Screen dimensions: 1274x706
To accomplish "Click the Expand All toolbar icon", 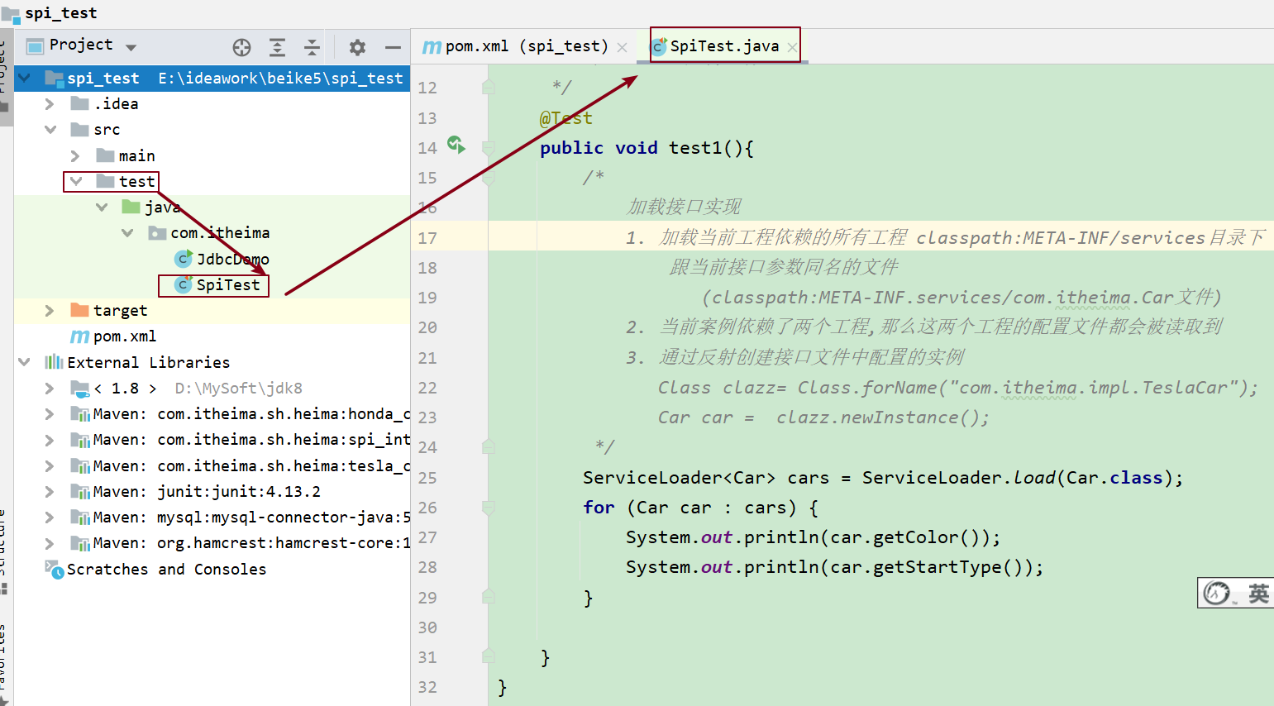I will tap(277, 47).
